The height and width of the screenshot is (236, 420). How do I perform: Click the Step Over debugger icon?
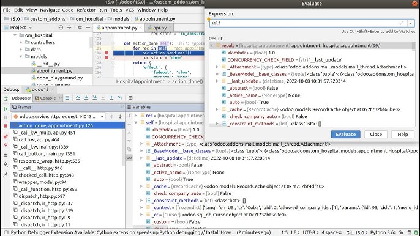tap(78, 98)
